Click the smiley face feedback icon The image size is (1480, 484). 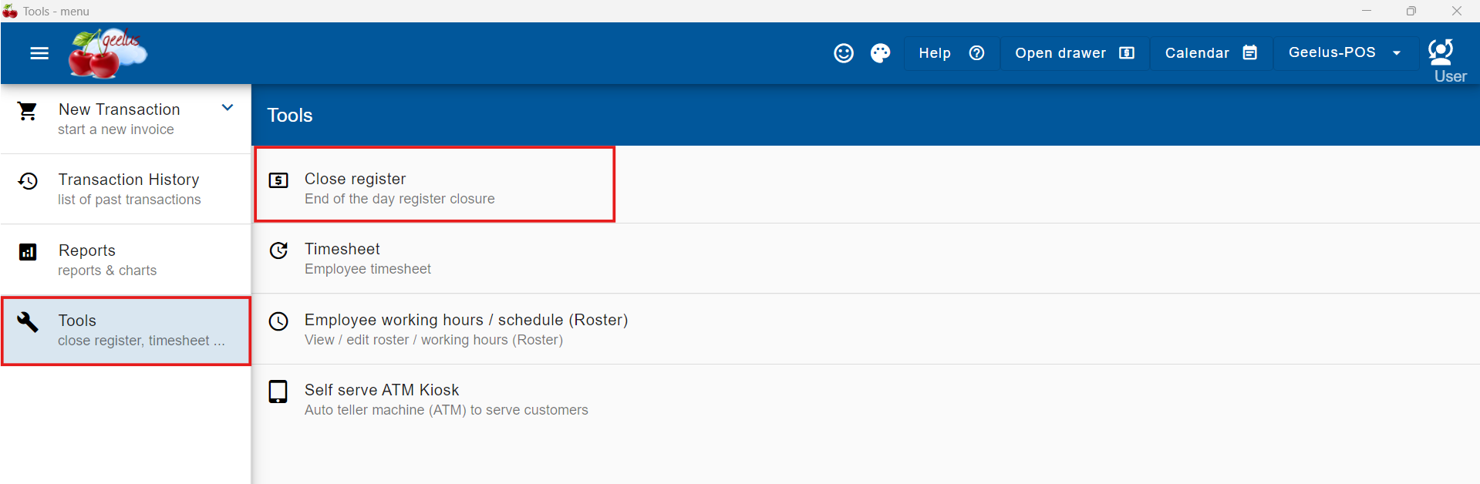[x=844, y=53]
